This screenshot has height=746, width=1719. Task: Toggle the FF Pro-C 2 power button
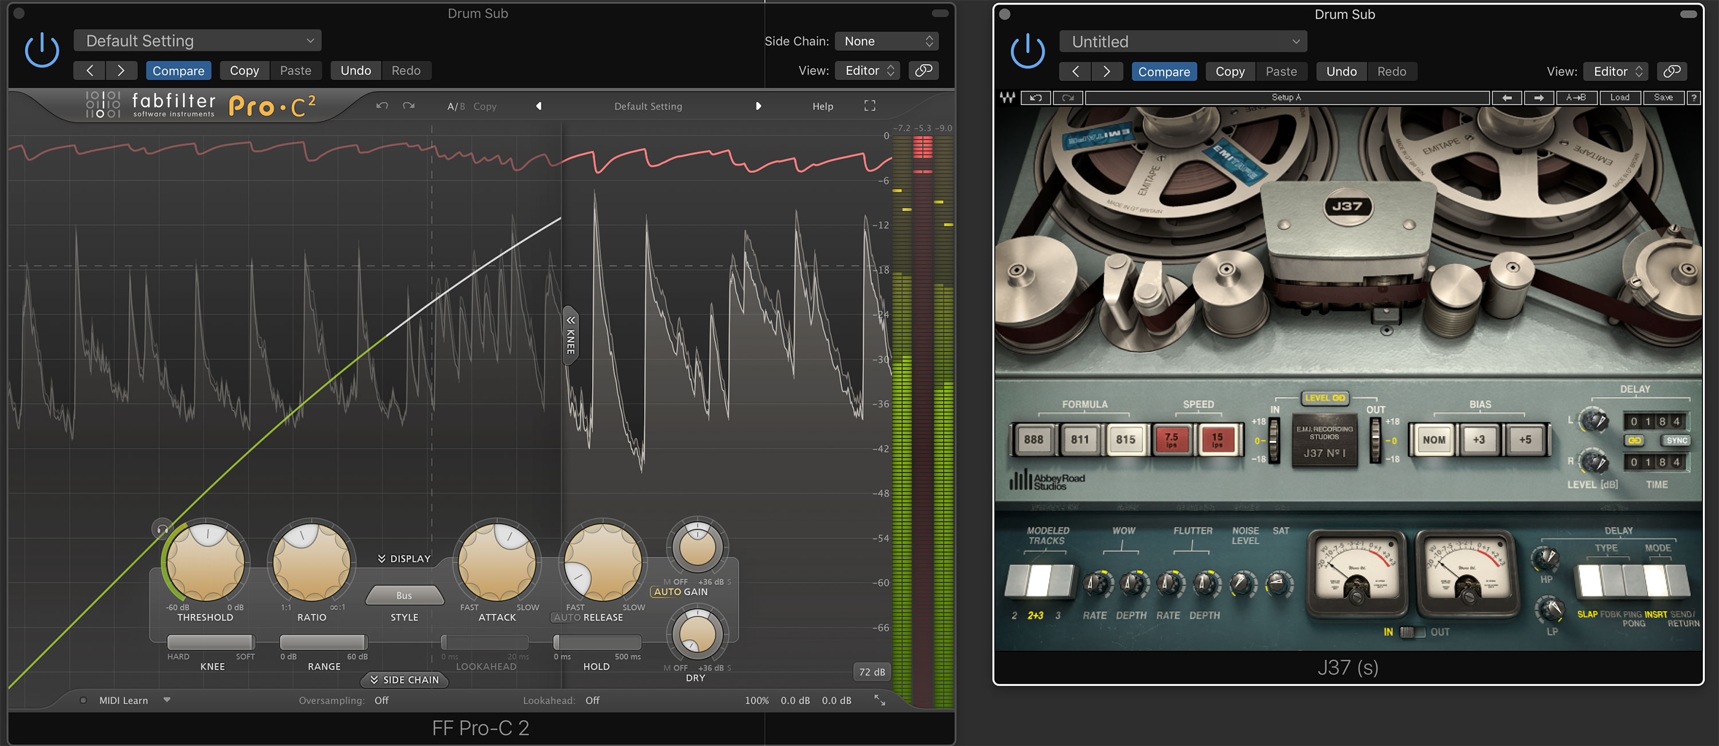[41, 50]
